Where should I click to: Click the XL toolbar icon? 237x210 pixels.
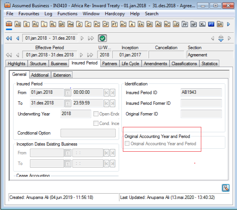[202, 24]
